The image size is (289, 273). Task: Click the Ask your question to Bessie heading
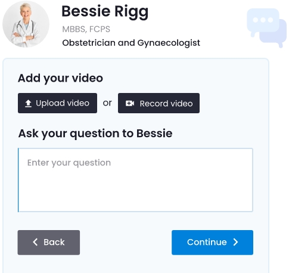(95, 134)
